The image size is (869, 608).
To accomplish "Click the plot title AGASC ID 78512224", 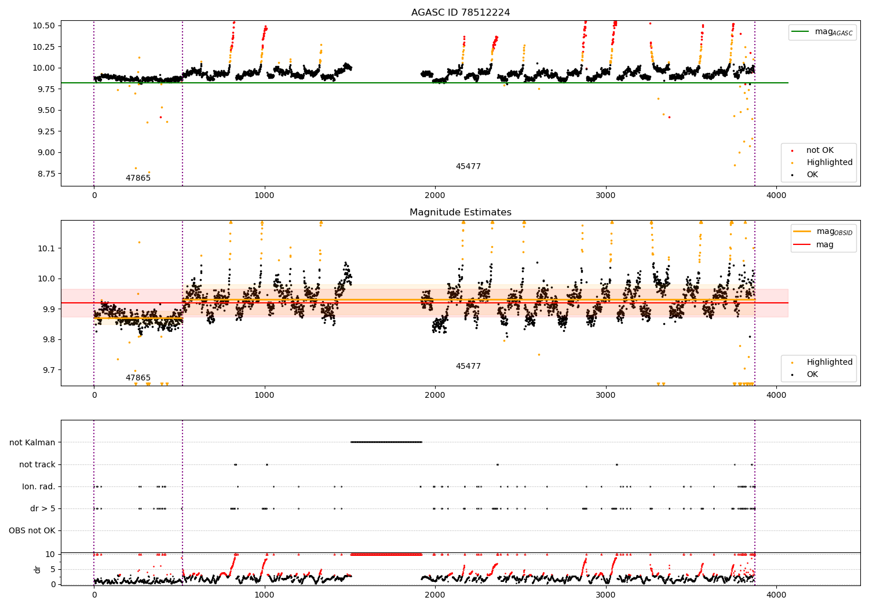I will (461, 13).
